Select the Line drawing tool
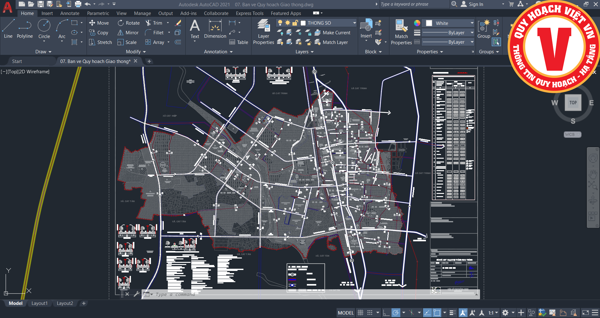The width and height of the screenshot is (600, 318). [x=8, y=29]
